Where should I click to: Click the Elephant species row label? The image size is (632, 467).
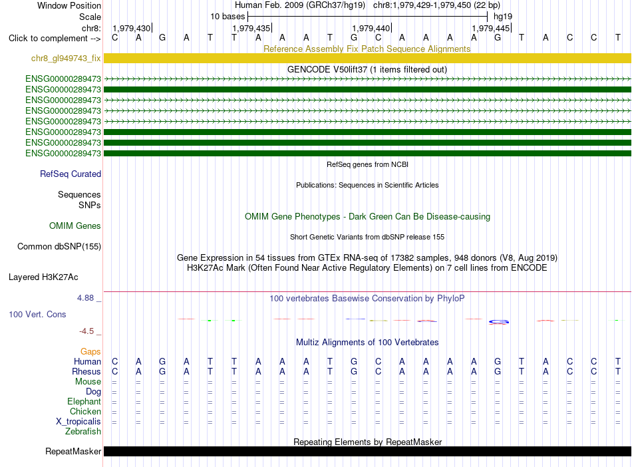[84, 402]
